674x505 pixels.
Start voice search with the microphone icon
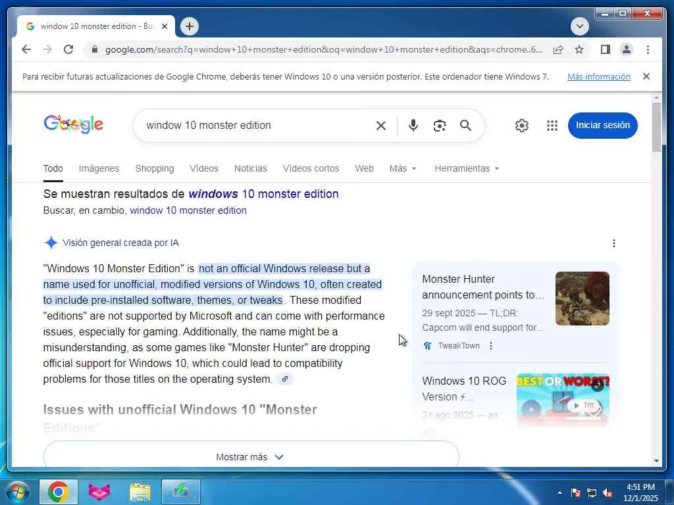pyautogui.click(x=413, y=126)
